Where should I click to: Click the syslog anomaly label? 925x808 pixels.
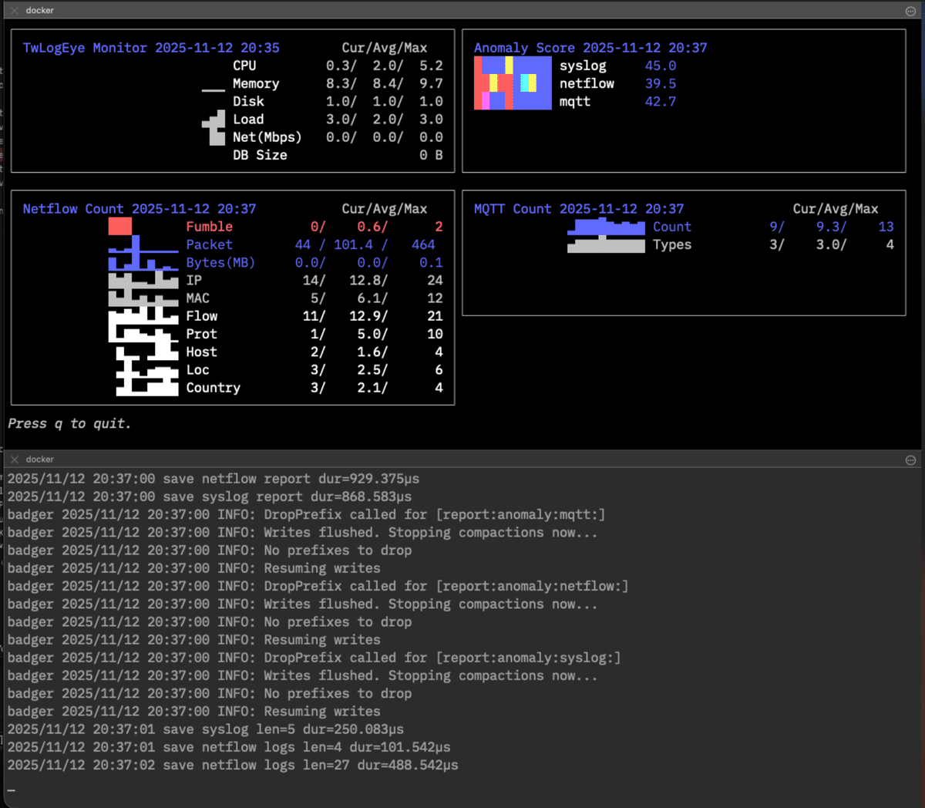point(583,66)
